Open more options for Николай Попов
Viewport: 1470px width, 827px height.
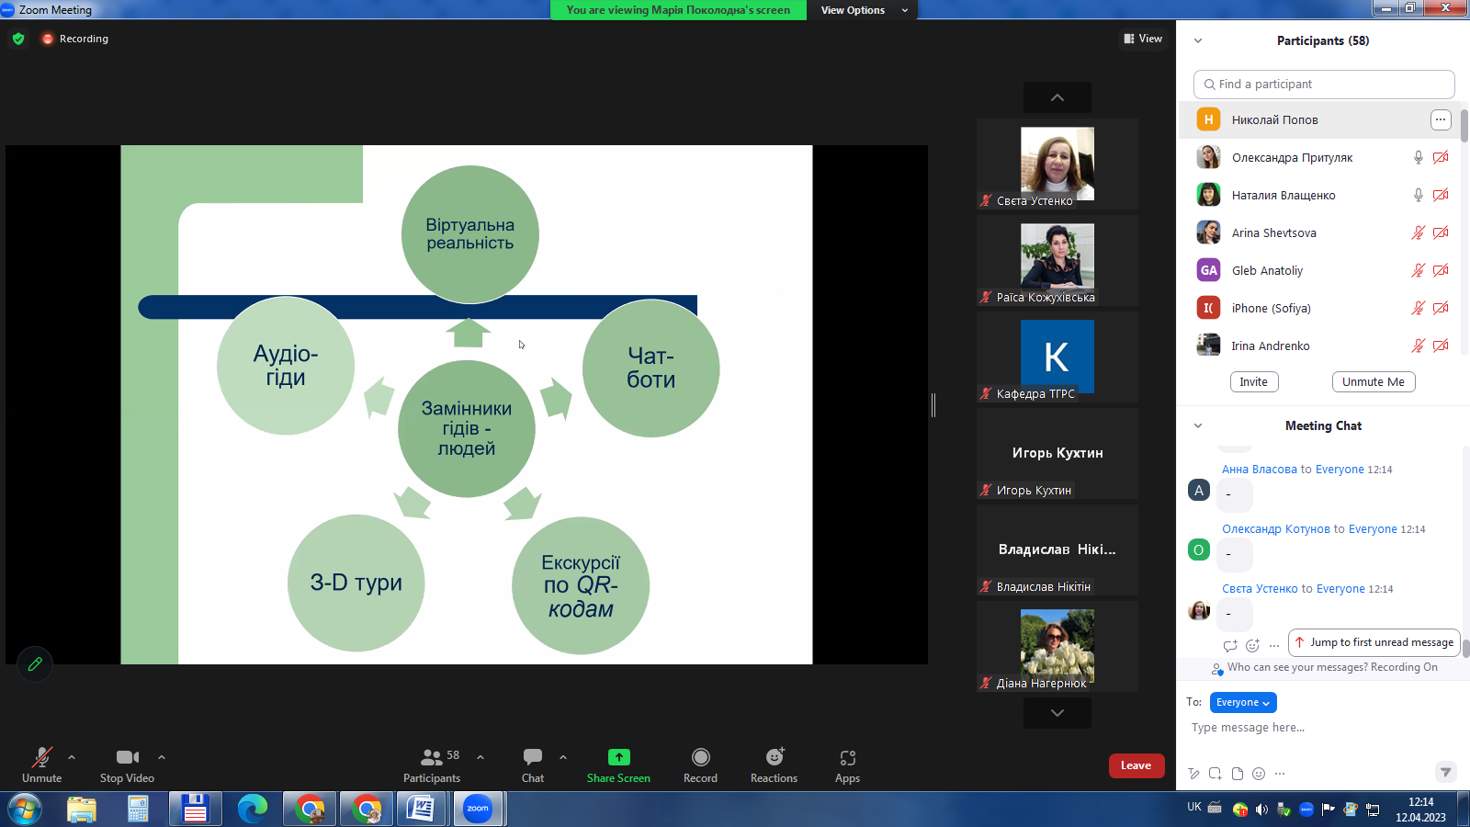pos(1440,119)
